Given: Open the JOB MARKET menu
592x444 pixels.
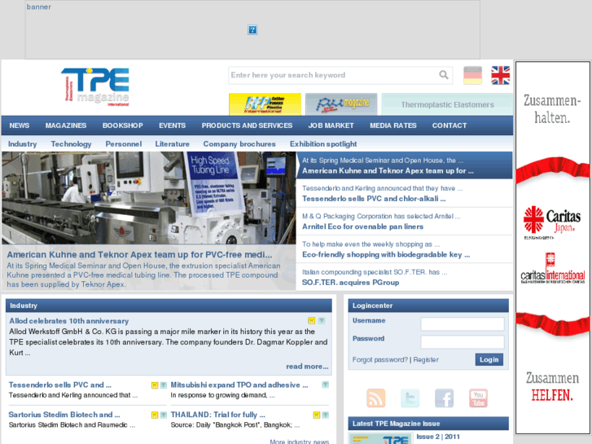Looking at the screenshot, I should [331, 125].
